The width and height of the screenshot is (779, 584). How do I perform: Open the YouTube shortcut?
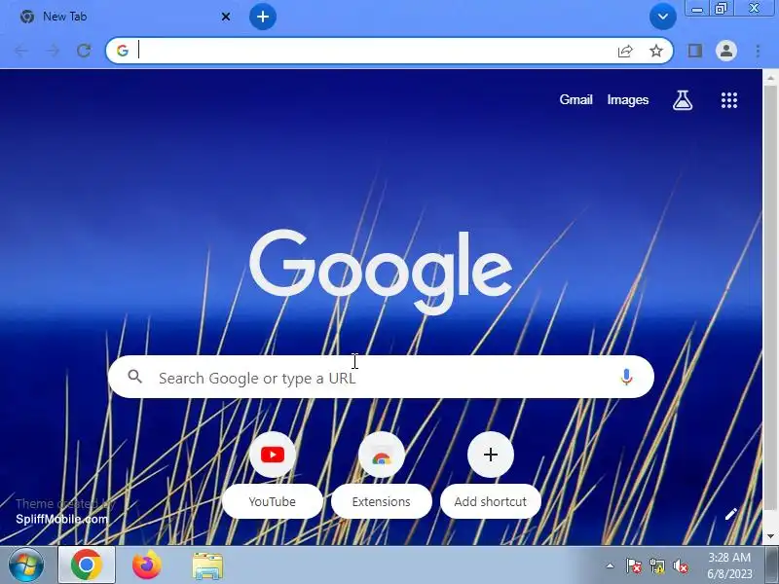[273, 455]
